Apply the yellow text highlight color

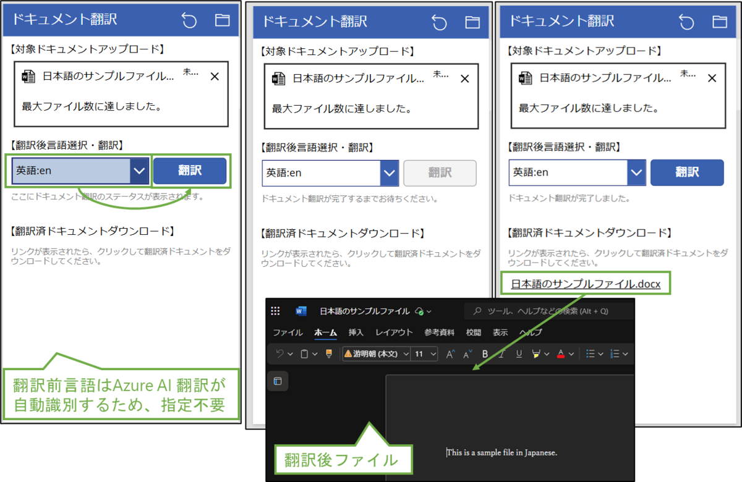click(536, 354)
